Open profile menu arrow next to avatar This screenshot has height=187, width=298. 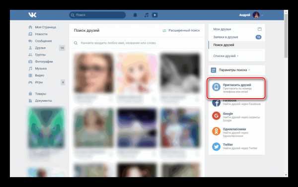[262, 15]
